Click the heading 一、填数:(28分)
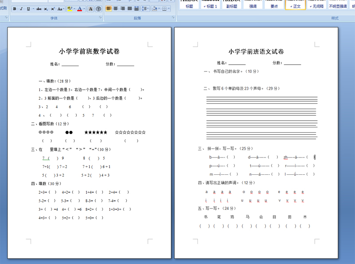Image resolution: width=355 pixels, height=264 pixels. click(x=55, y=81)
